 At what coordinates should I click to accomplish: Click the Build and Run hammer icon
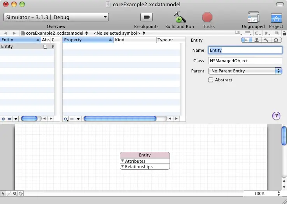coord(179,18)
